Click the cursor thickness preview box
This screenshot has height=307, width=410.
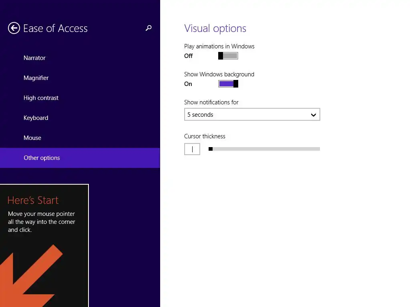pyautogui.click(x=192, y=149)
